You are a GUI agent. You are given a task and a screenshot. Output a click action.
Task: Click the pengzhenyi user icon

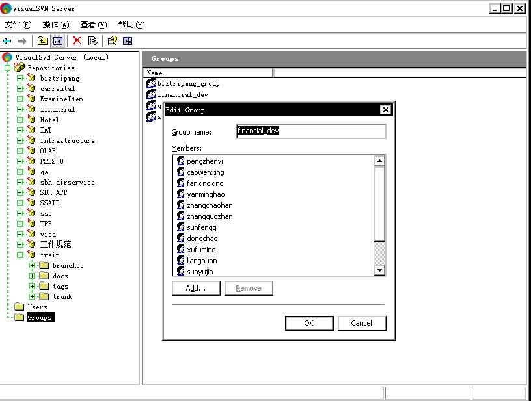click(181, 161)
